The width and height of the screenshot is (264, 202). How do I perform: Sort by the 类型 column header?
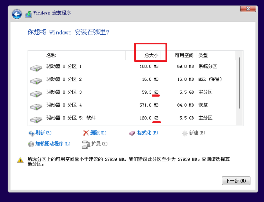tap(216, 55)
